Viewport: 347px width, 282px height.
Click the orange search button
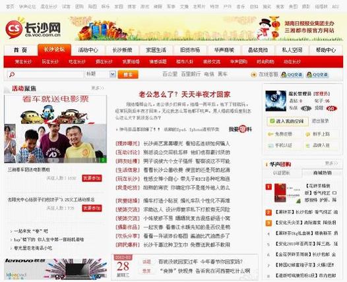128,74
